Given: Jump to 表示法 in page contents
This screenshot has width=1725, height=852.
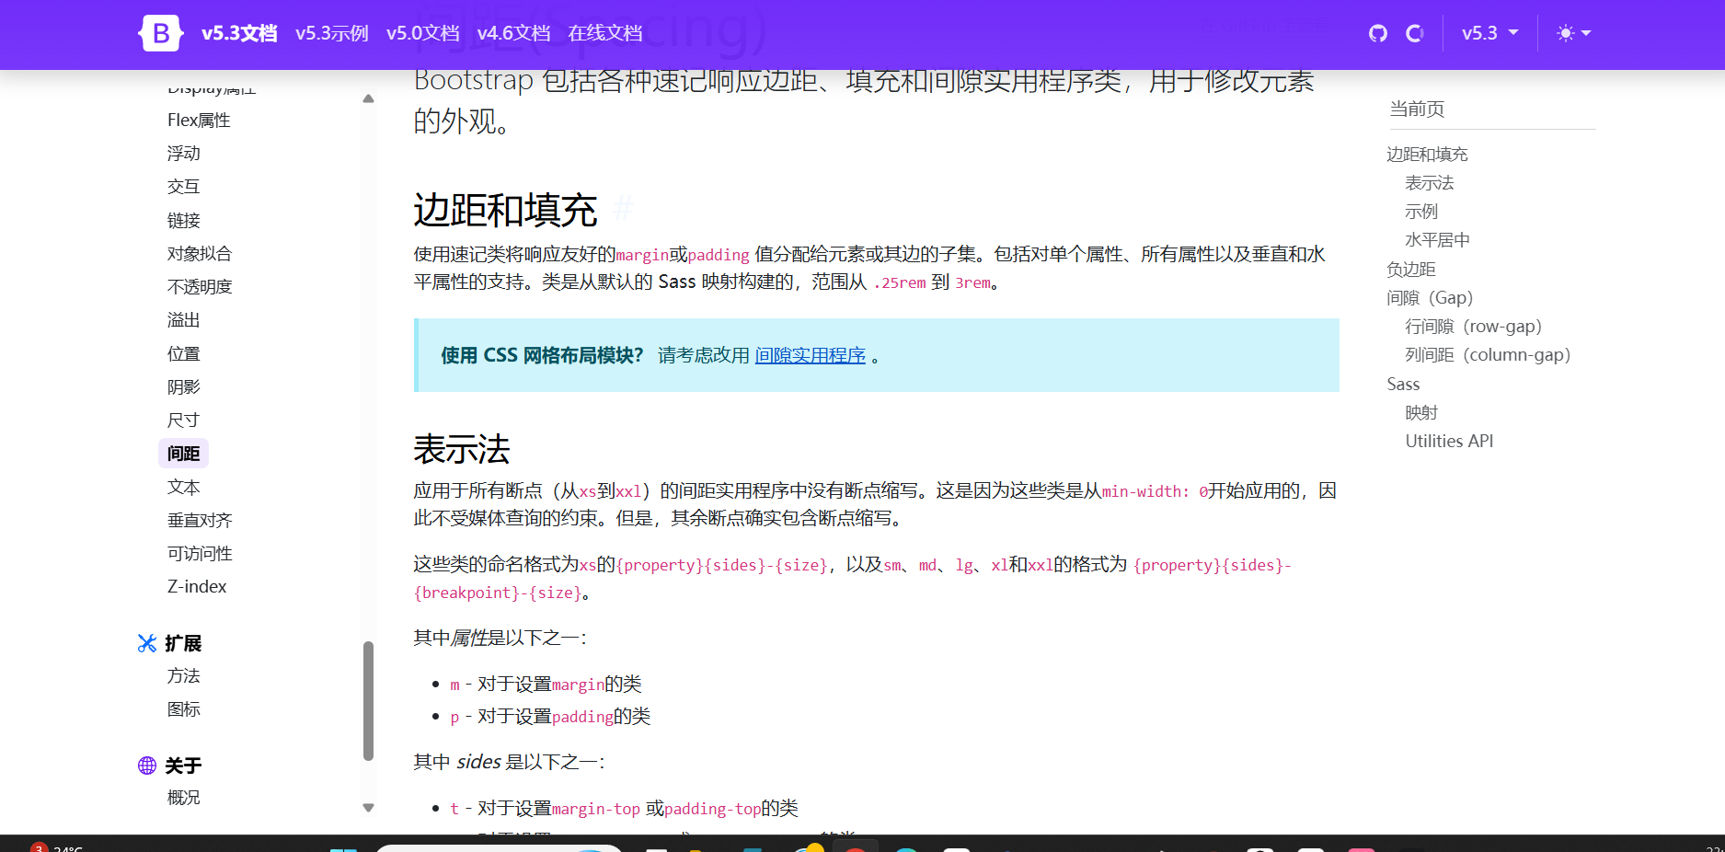Looking at the screenshot, I should [1430, 183].
